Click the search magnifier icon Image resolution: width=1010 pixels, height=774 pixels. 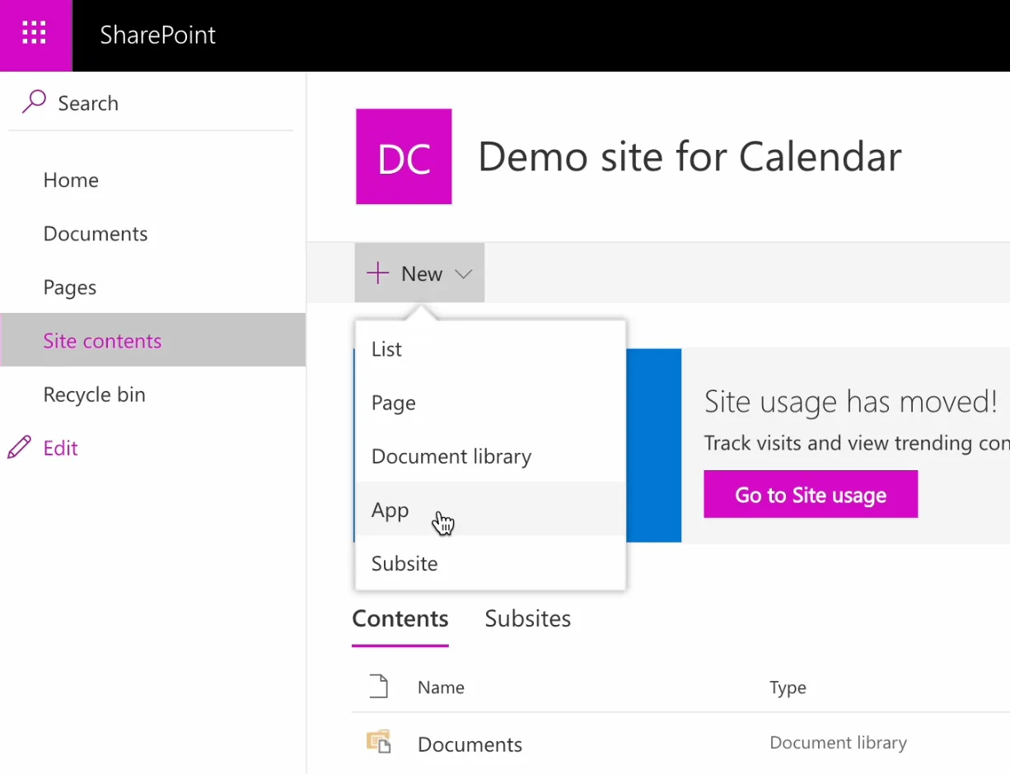tap(34, 102)
